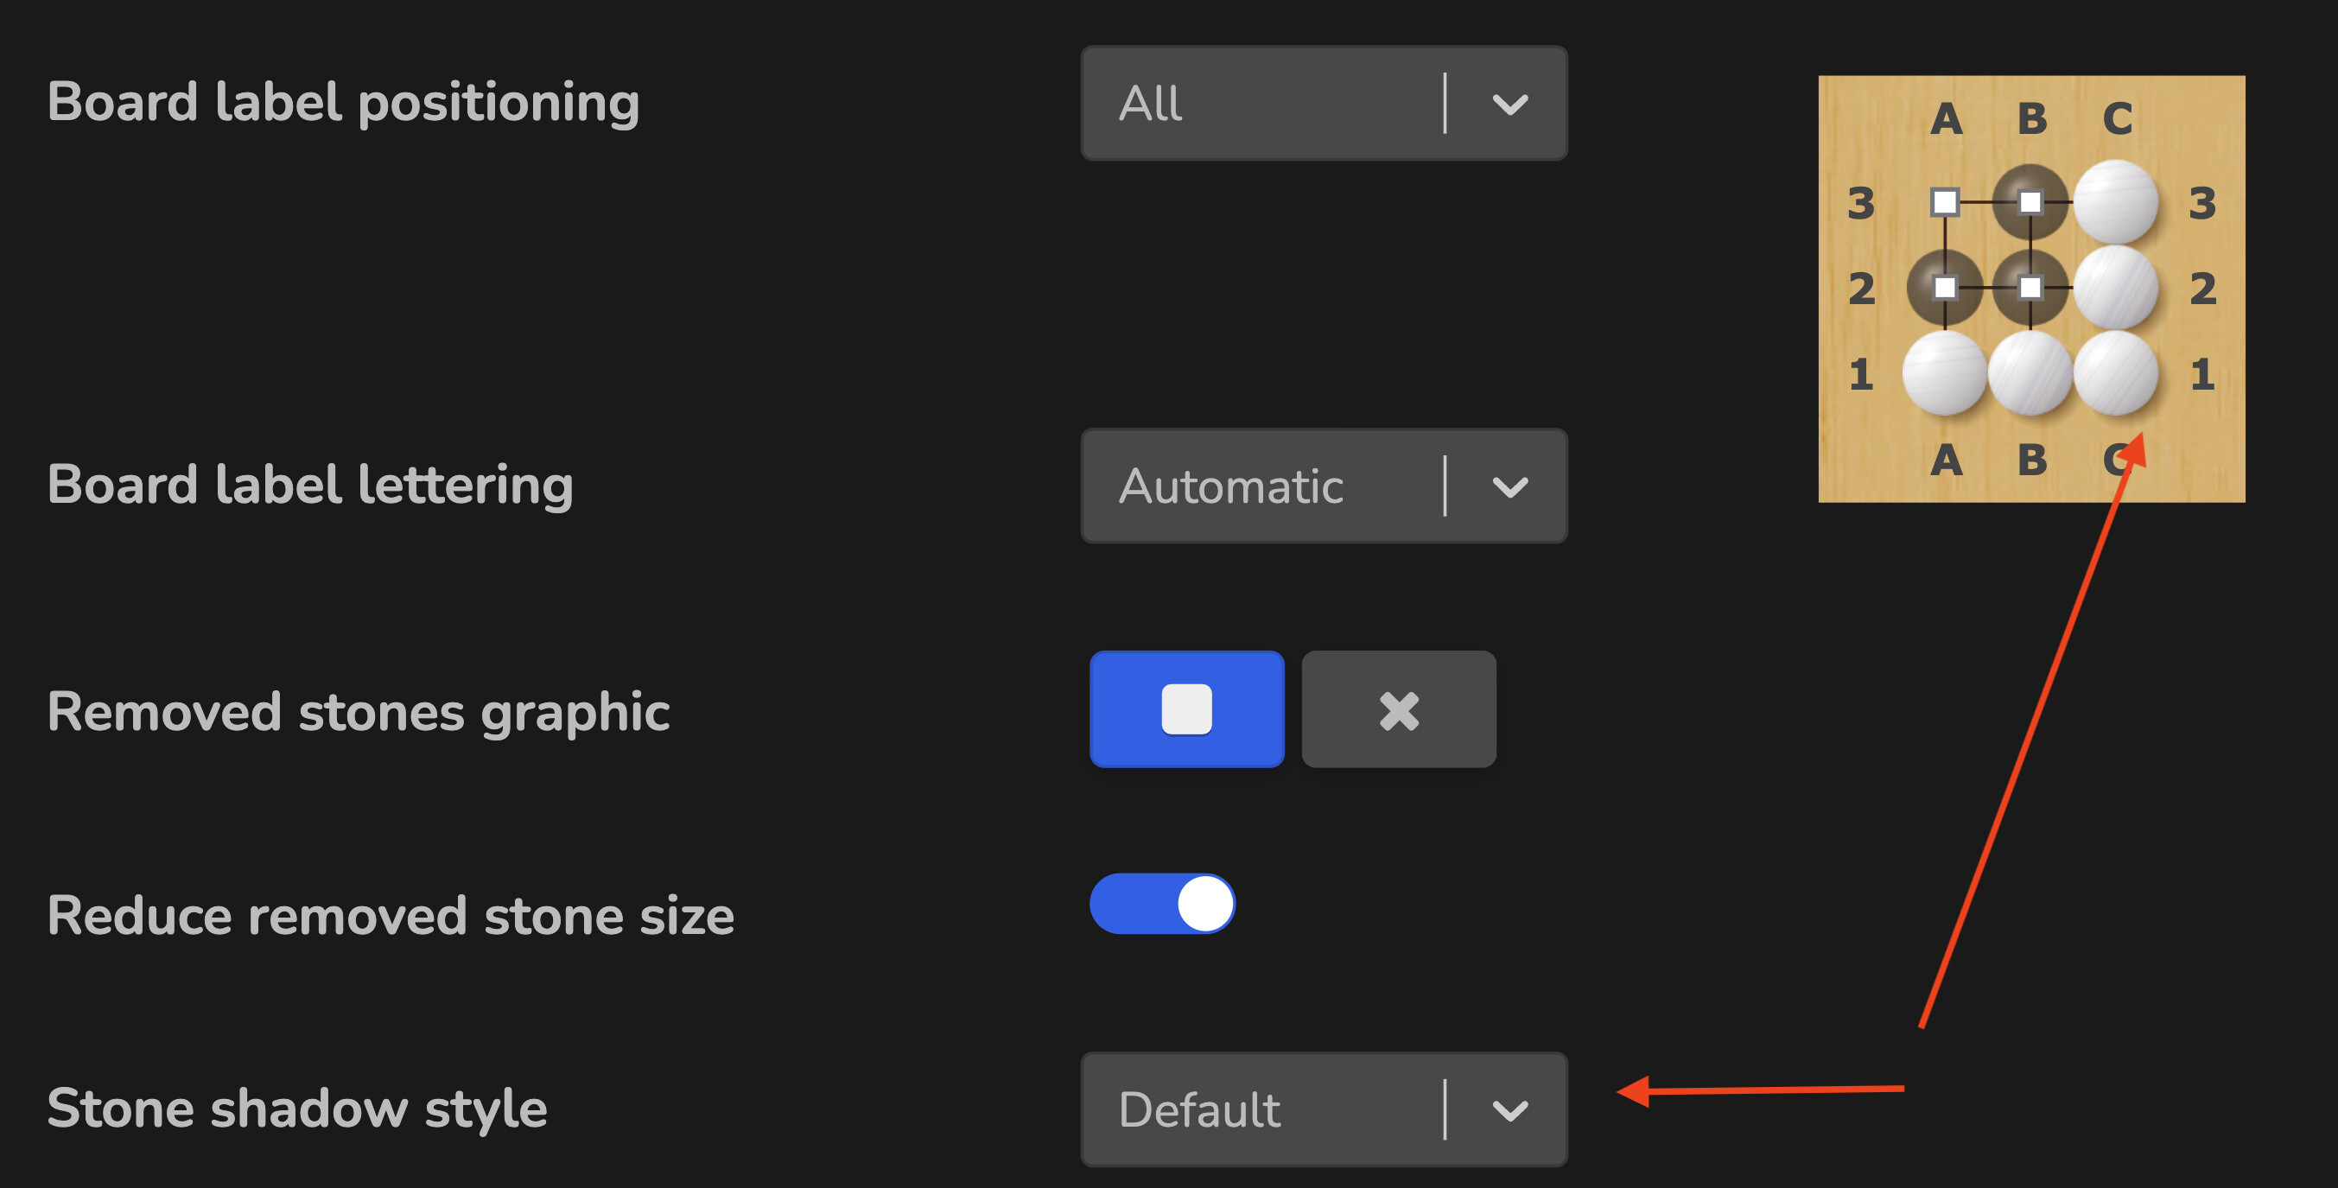Click the white stone at C3

[x=2116, y=202]
